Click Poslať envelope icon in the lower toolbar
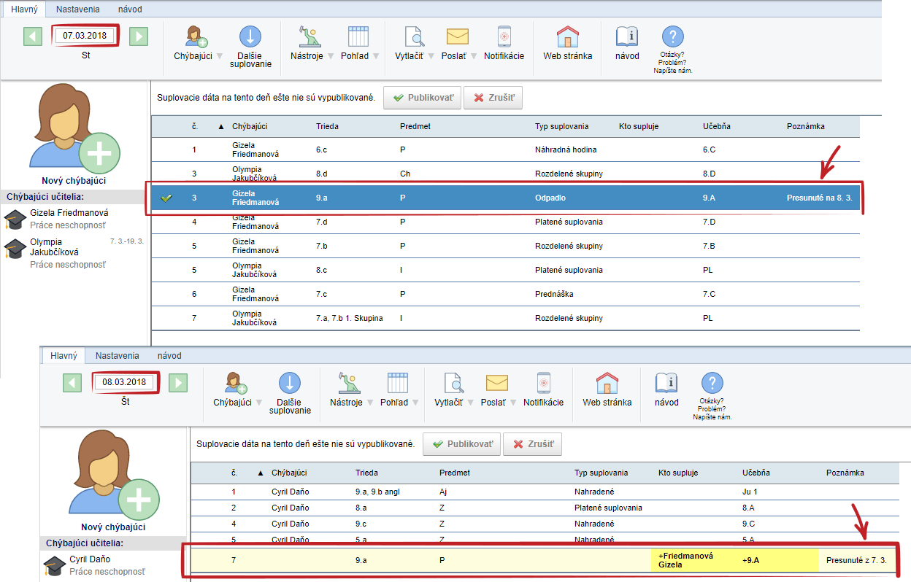This screenshot has width=911, height=582. point(496,384)
